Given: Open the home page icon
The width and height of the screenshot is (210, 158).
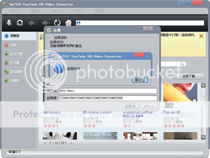Looking at the screenshot, I should tap(68, 23).
